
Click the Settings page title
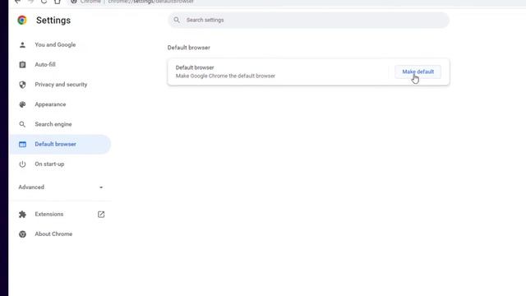pyautogui.click(x=53, y=20)
